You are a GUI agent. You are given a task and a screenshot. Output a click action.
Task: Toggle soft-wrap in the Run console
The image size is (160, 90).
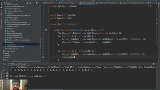tap(7, 73)
